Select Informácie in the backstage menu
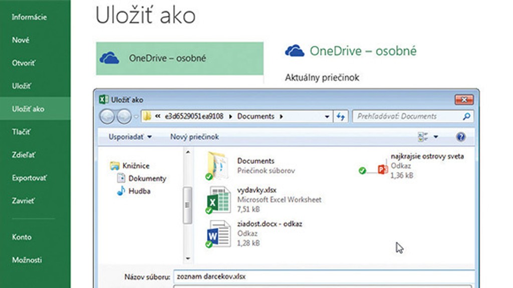The height and width of the screenshot is (288, 513). [29, 17]
